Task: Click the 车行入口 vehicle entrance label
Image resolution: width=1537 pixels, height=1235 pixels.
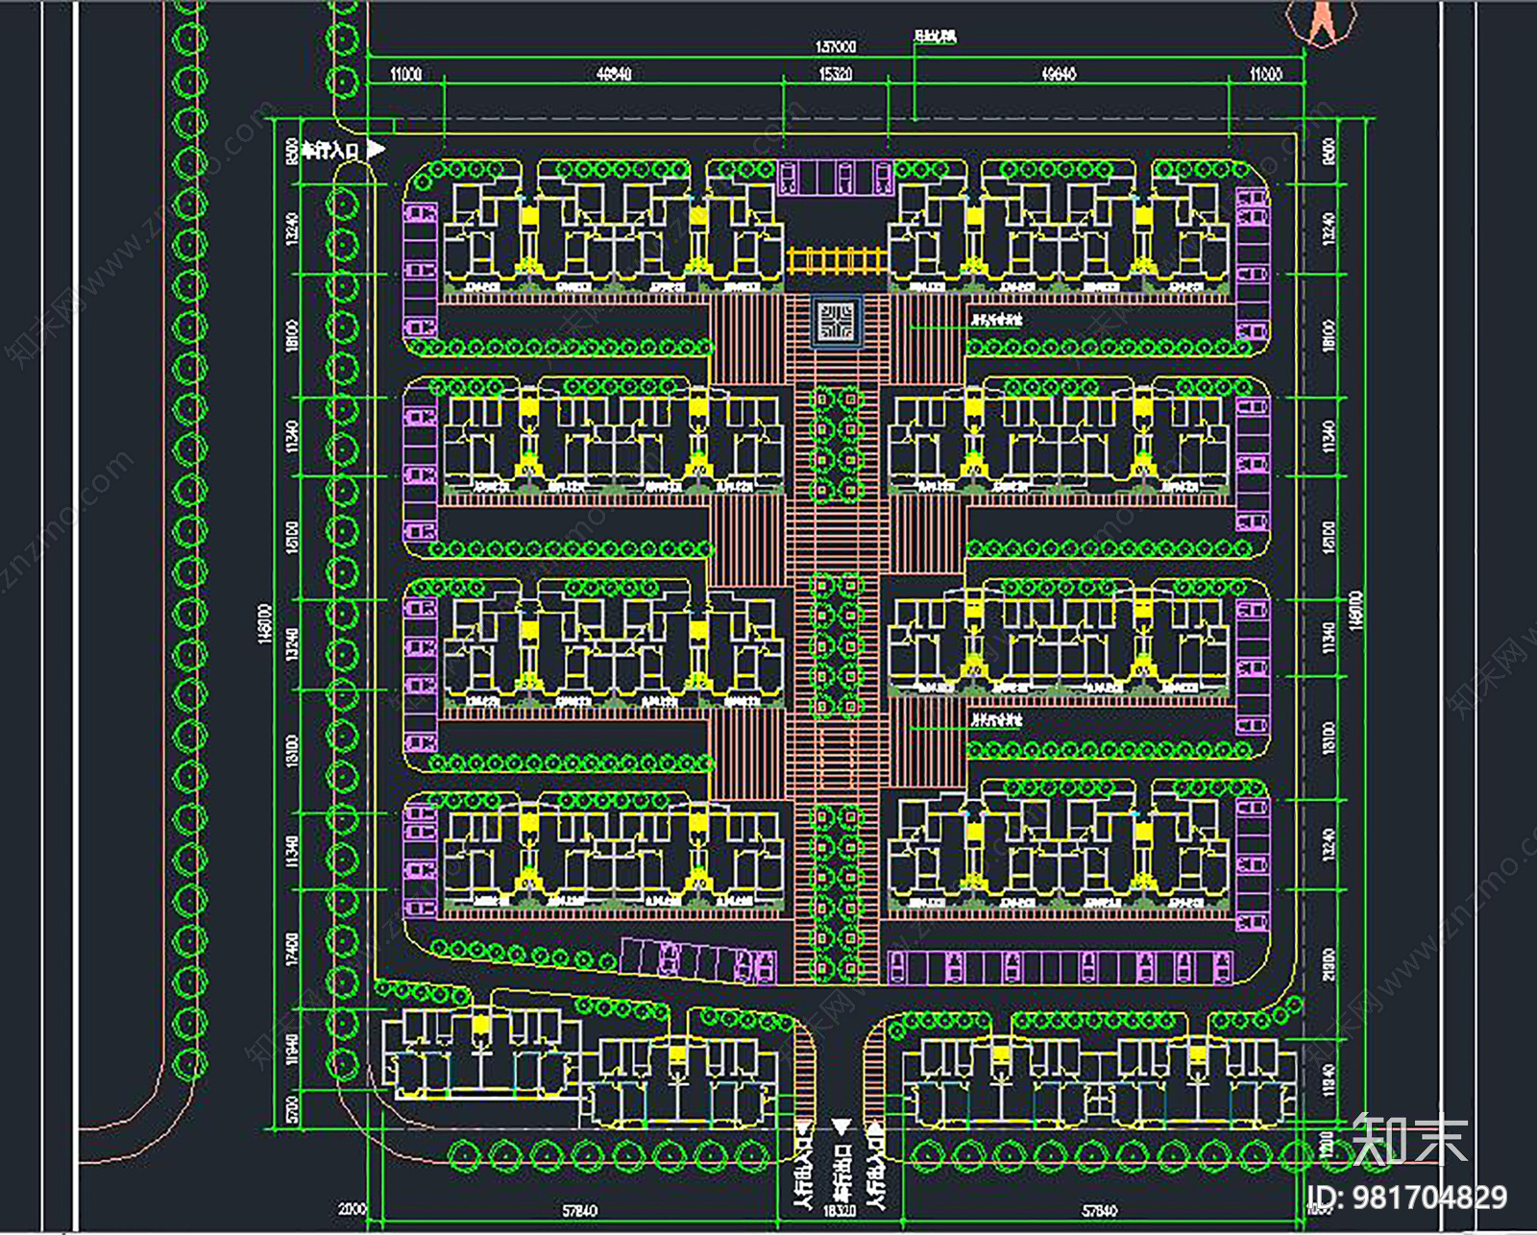Action: pos(329,150)
